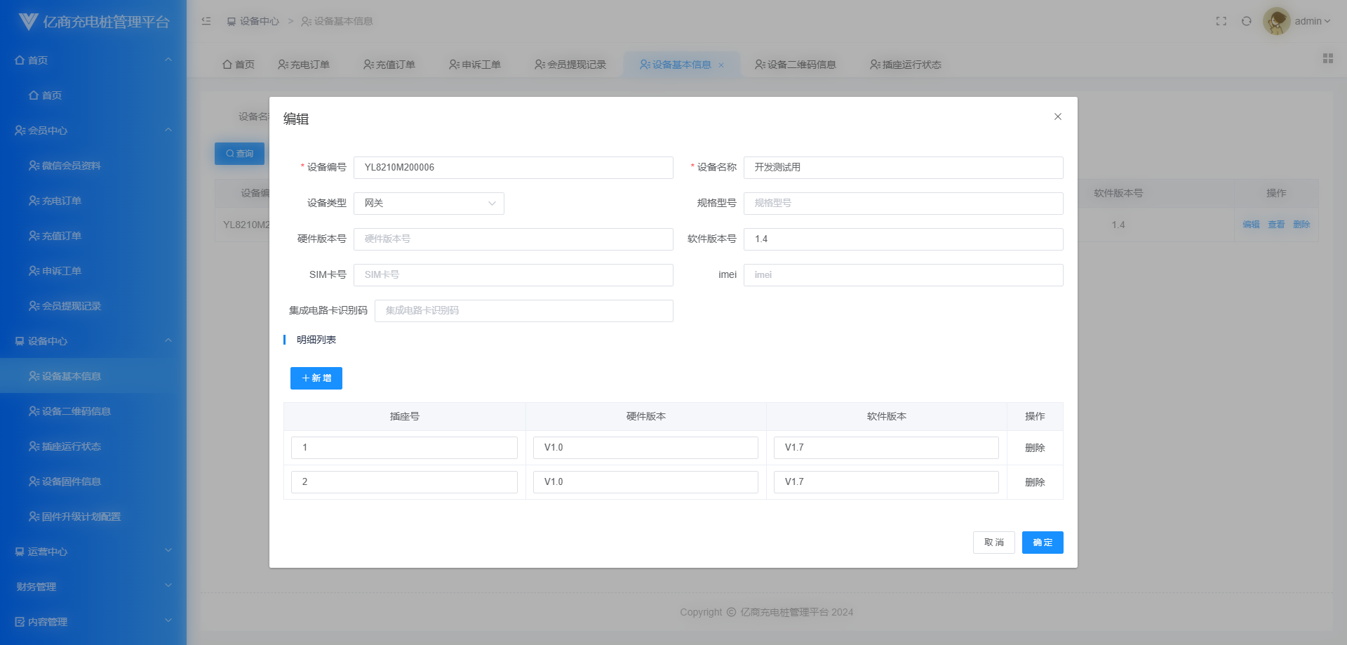Close the 设备基本信息 tab via its x

(x=721, y=65)
